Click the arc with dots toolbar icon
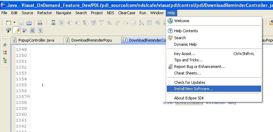Image resolution: width=273 pixels, height=132 pixels. coord(125,23)
